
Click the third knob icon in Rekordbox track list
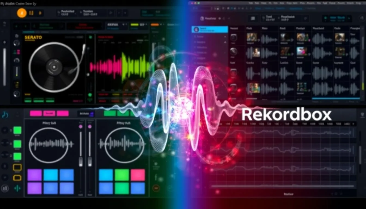point(233,73)
